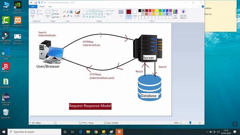Screen dimensions: 240x135
Task: Select the Fill with color bucket tool
Action: [x=67, y=12]
